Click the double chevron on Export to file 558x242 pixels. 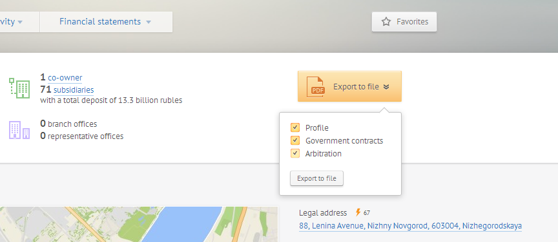(x=386, y=87)
